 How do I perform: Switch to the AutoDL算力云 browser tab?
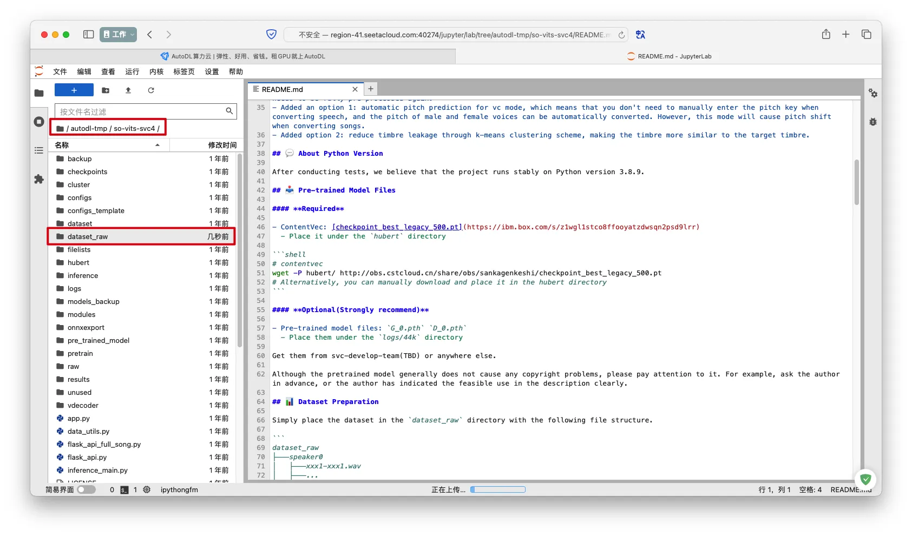243,56
